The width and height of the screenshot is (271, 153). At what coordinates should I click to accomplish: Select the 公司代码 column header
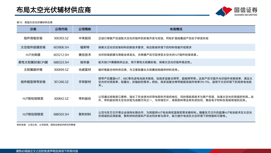click(x=61, y=29)
